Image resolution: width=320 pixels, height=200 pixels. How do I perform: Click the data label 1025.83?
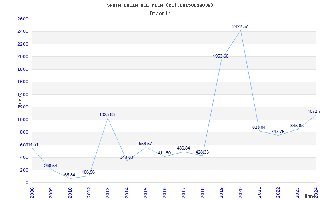[x=107, y=115]
